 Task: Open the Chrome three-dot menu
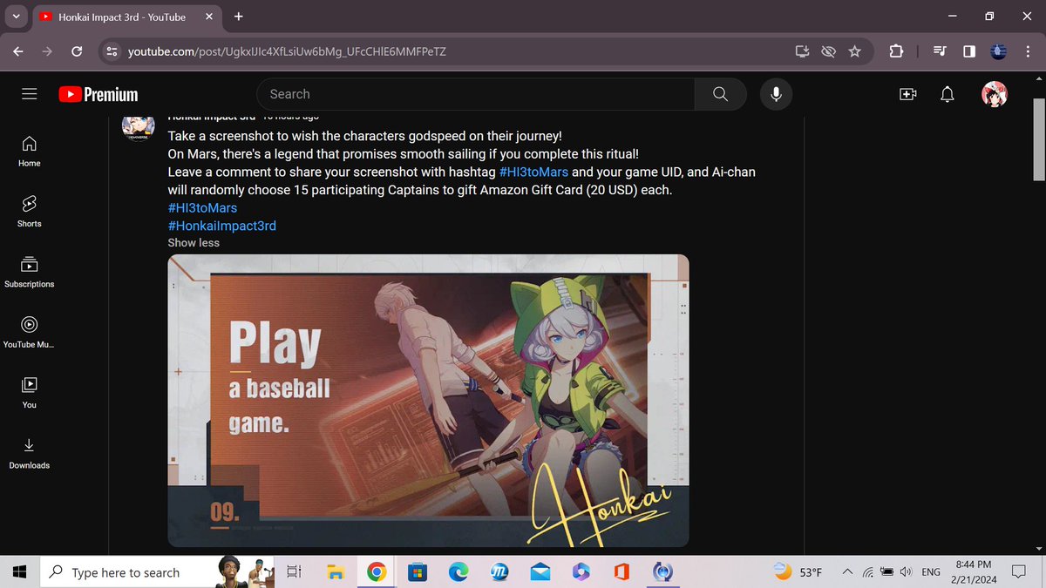pos(1028,51)
